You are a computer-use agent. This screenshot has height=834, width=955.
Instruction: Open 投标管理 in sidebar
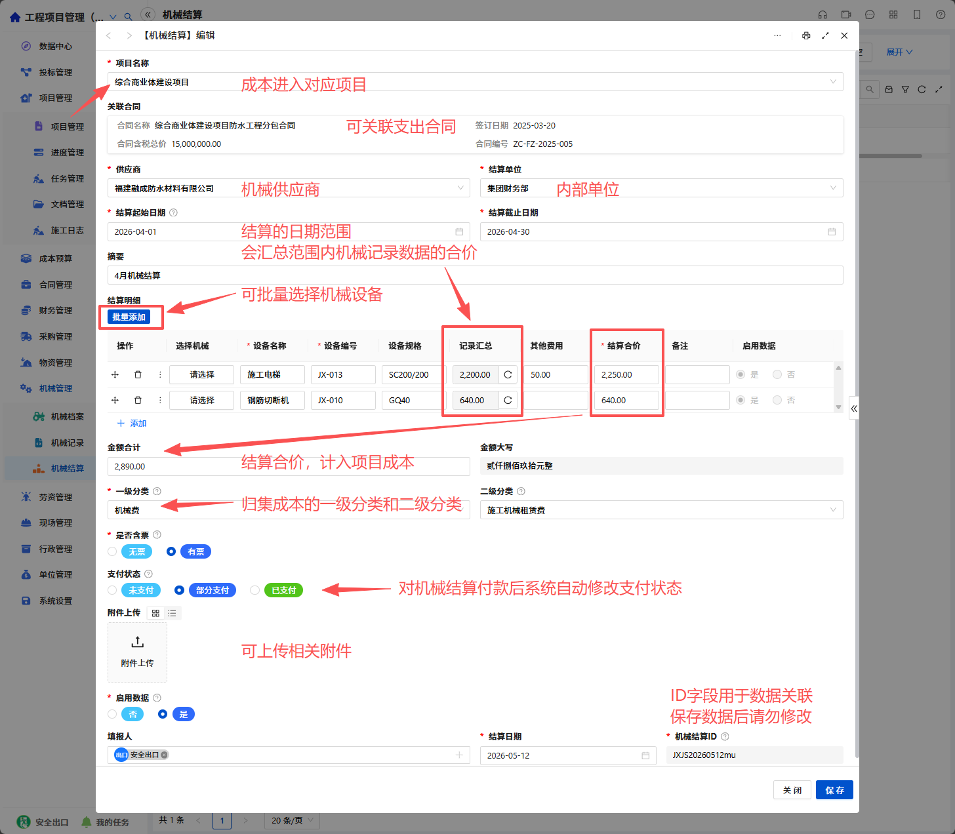[x=55, y=72]
